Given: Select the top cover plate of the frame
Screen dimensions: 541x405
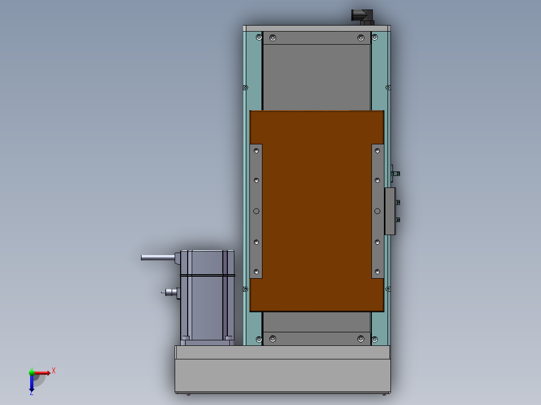Looking at the screenshot, I should point(317,28).
